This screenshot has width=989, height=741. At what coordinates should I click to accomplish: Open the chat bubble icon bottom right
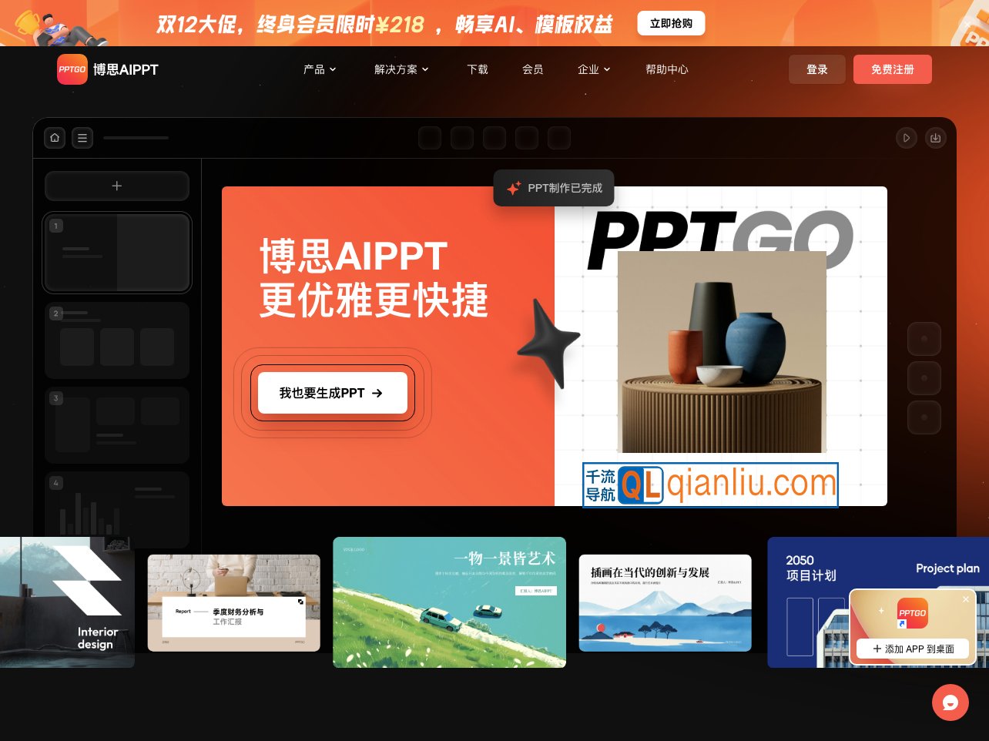click(x=950, y=702)
